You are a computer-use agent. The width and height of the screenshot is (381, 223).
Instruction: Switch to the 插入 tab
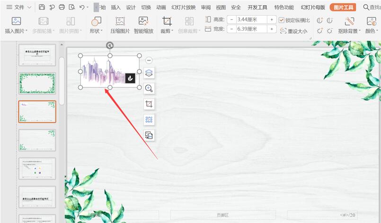click(x=115, y=7)
